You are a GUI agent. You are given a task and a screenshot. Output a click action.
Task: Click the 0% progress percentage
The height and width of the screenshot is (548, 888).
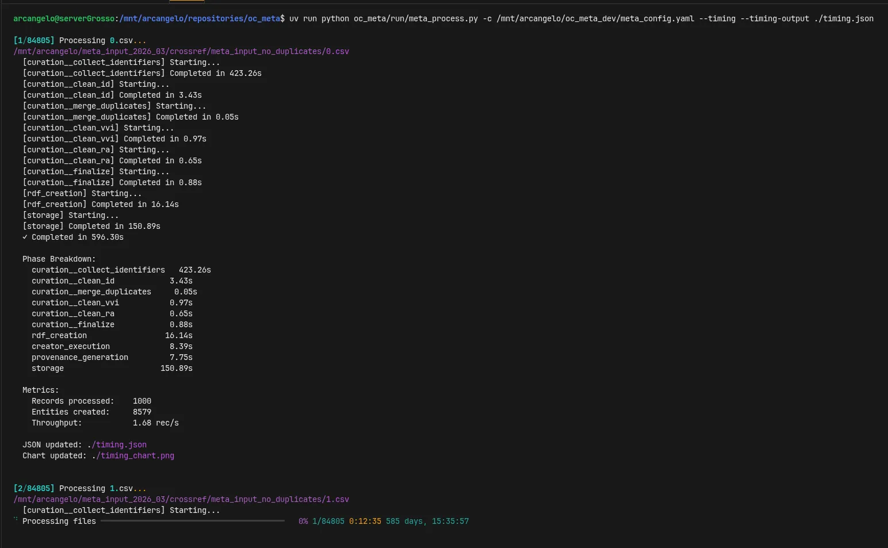click(303, 521)
